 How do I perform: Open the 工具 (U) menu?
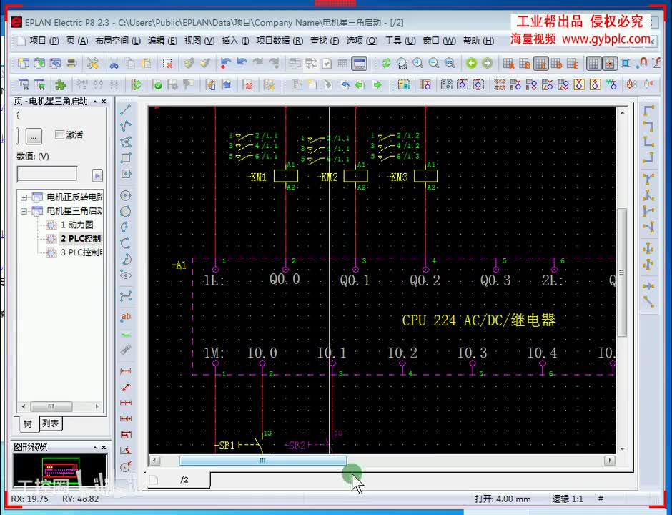[400, 41]
